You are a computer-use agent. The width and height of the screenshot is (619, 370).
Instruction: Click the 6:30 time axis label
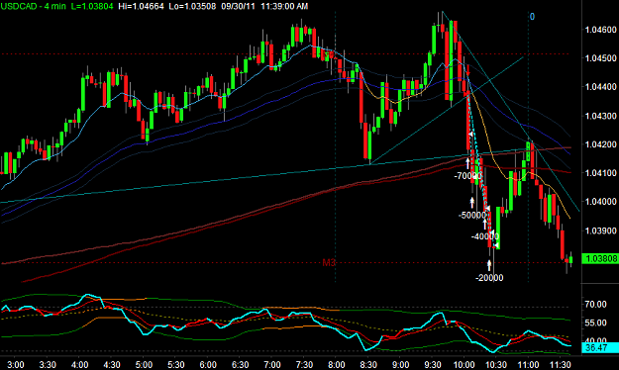[240, 364]
